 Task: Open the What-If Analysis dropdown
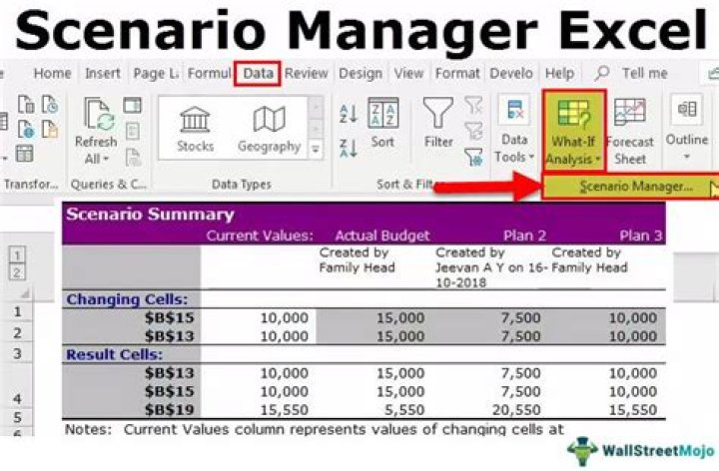[574, 130]
